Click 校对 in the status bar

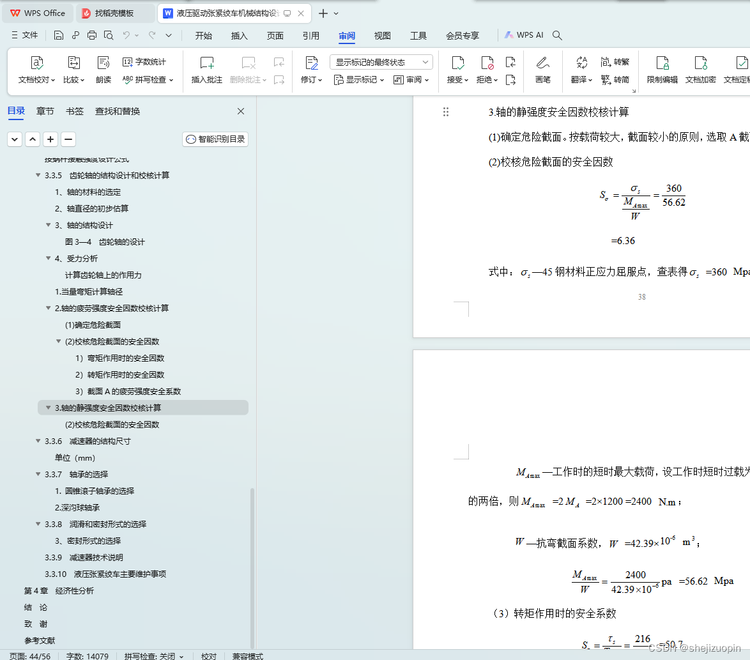(208, 656)
